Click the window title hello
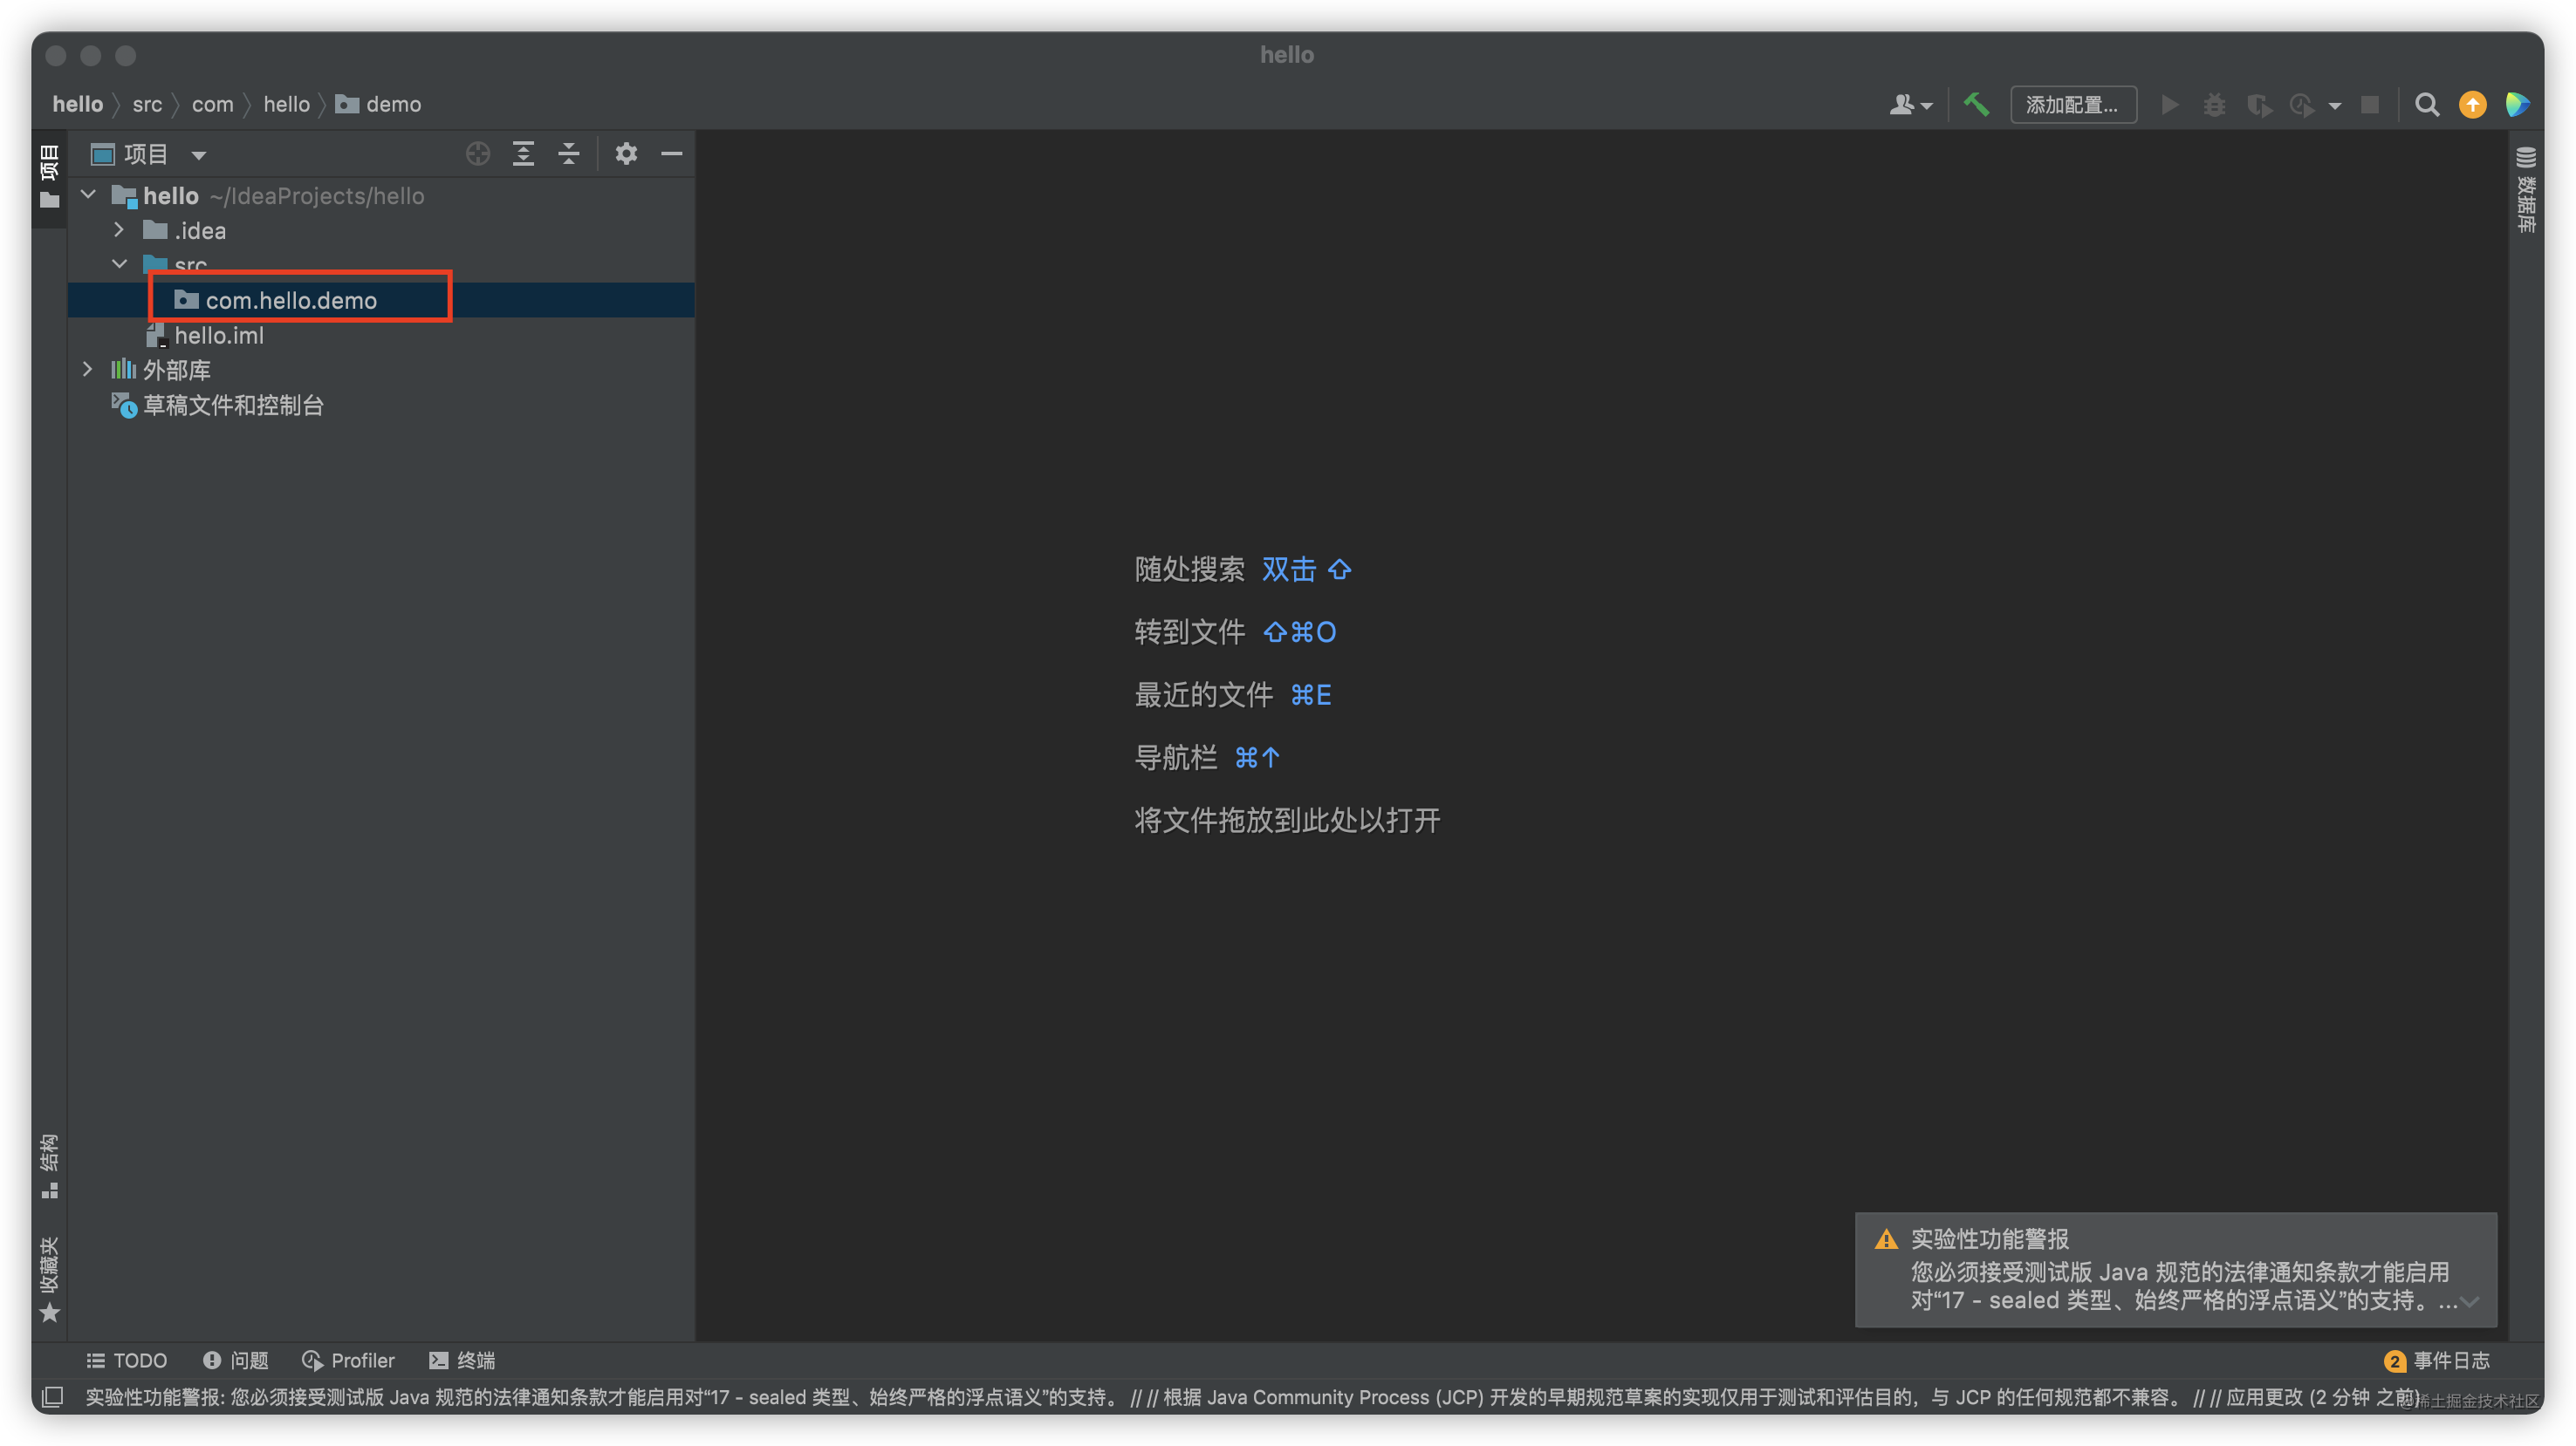Screen dimensions: 2576x1446 point(1287,55)
